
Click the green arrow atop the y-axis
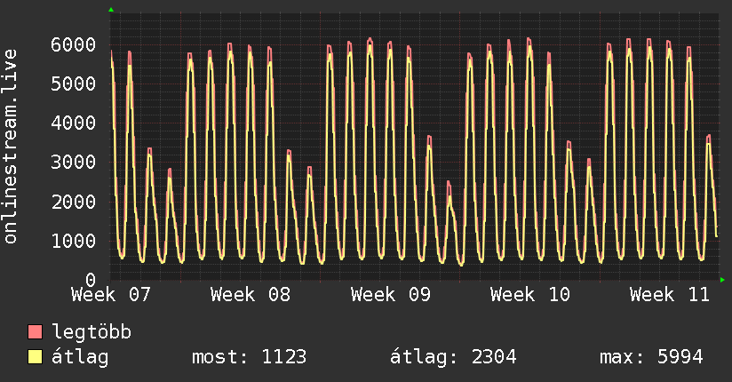pyautogui.click(x=111, y=10)
